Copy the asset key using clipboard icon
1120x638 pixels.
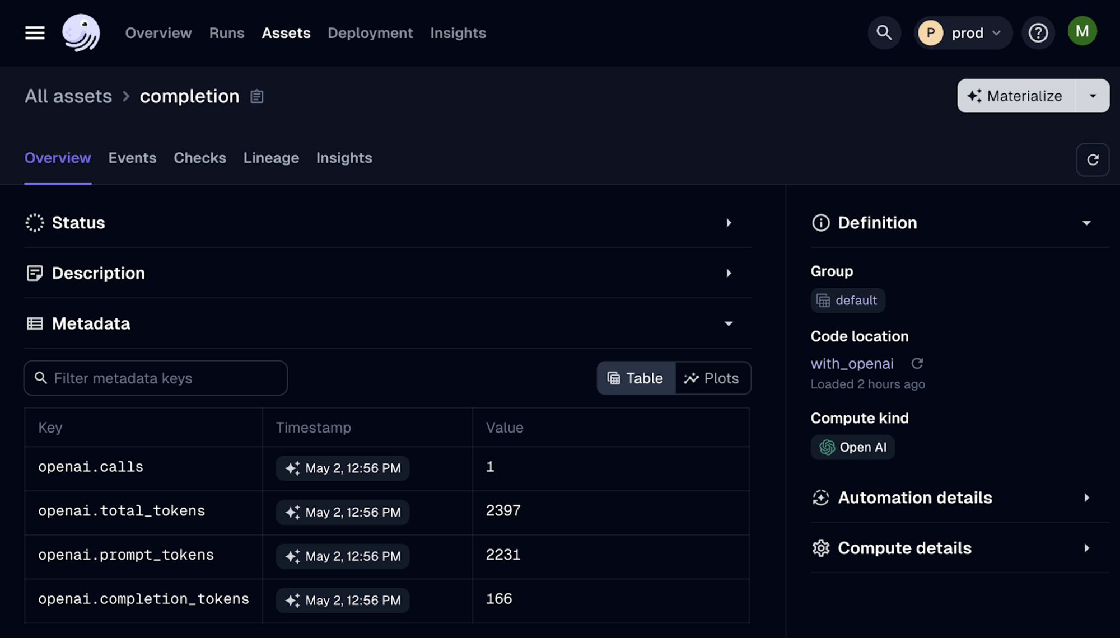click(x=256, y=96)
